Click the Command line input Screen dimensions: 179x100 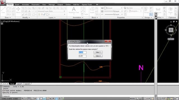78,96
